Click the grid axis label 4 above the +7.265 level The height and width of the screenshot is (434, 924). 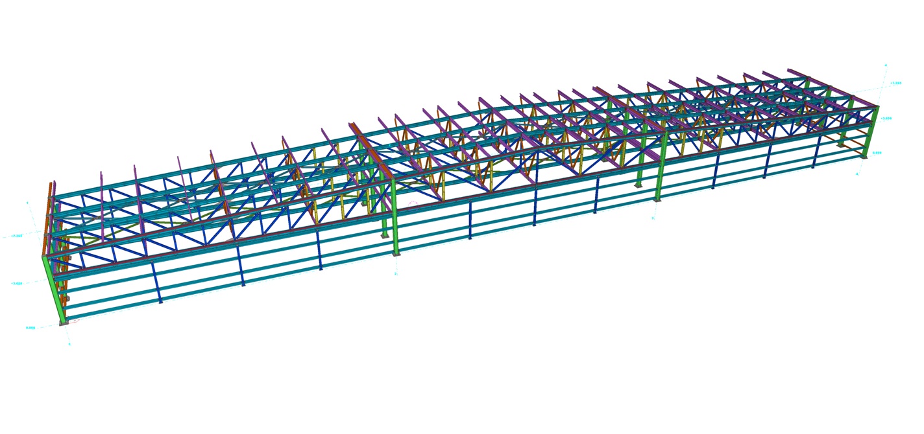pos(886,65)
